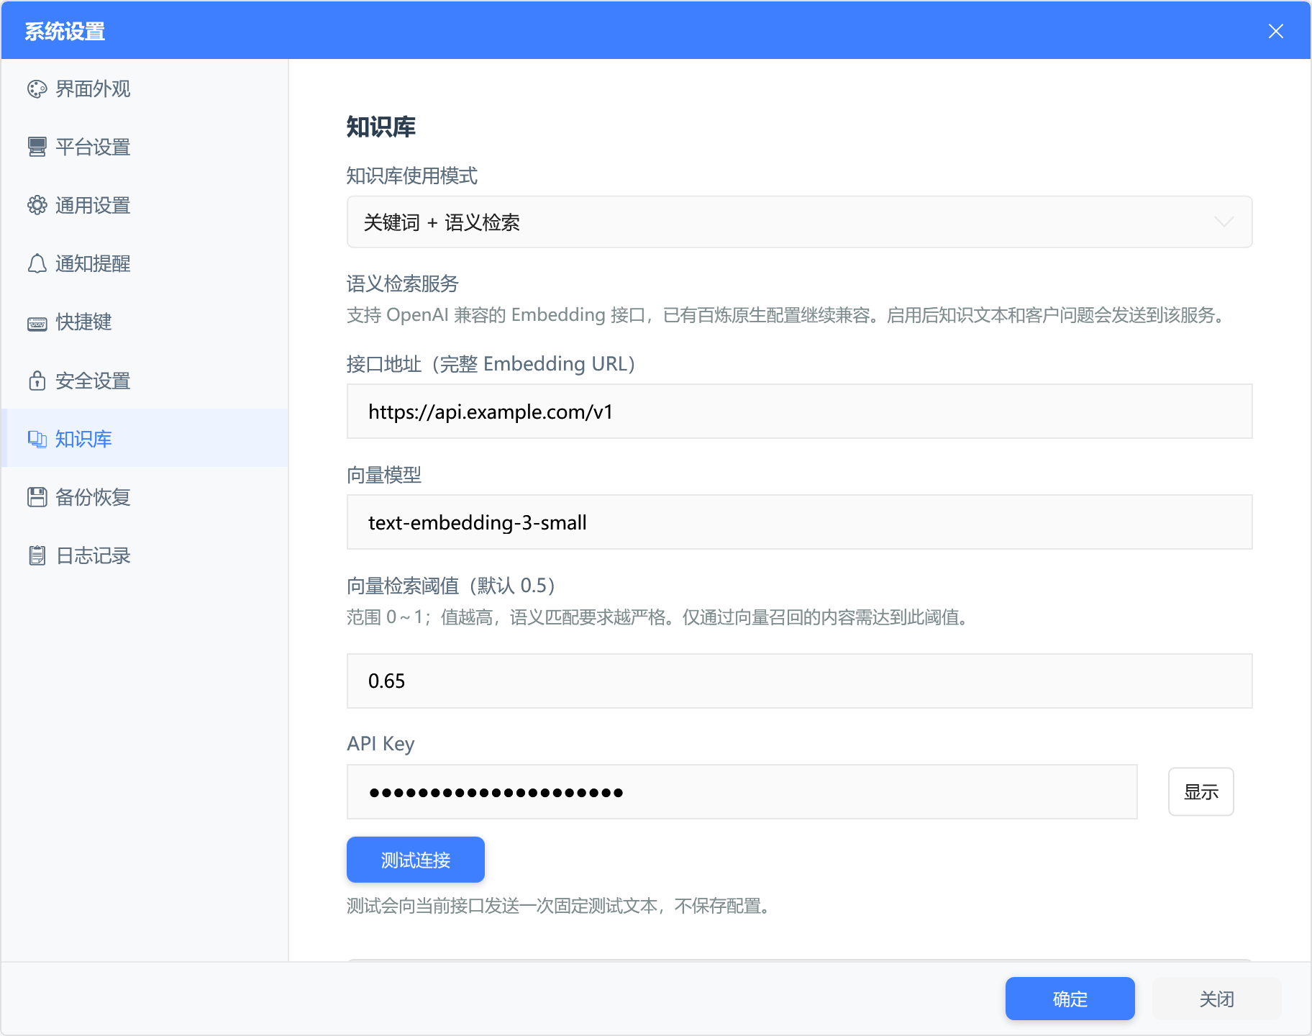Click the floppy disk icon beside 备份恢复
Image resolution: width=1312 pixels, height=1036 pixels.
(x=37, y=497)
